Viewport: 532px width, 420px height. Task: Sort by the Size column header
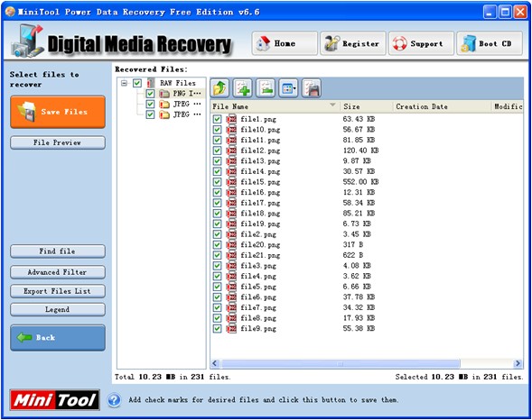click(366, 106)
